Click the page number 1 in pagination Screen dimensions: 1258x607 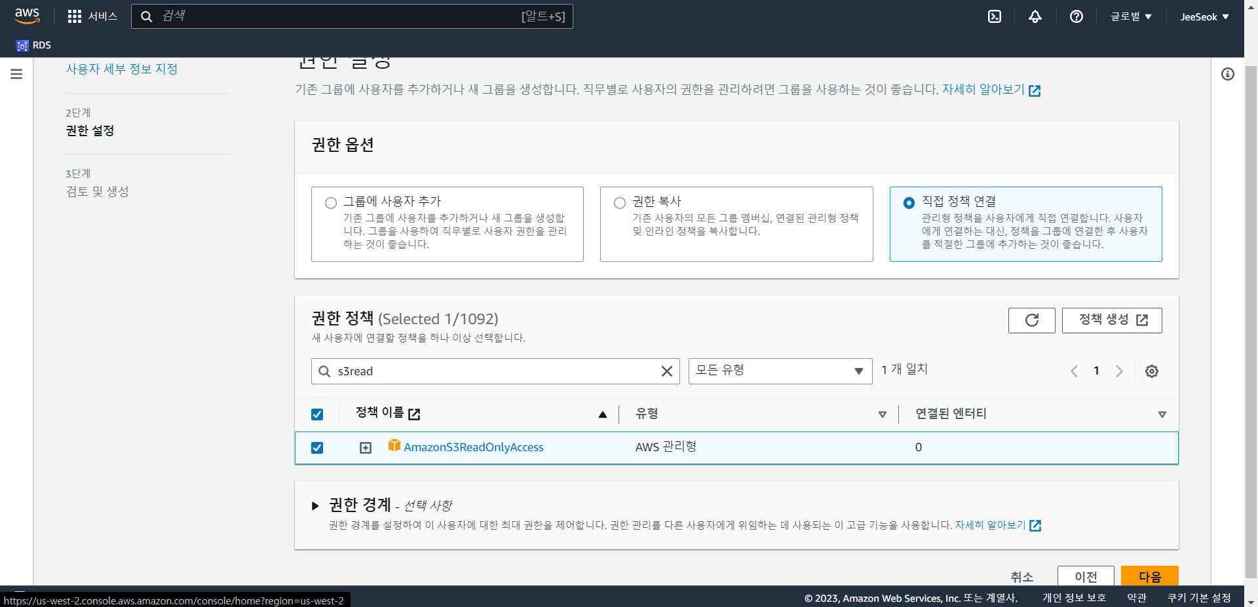[x=1096, y=371]
